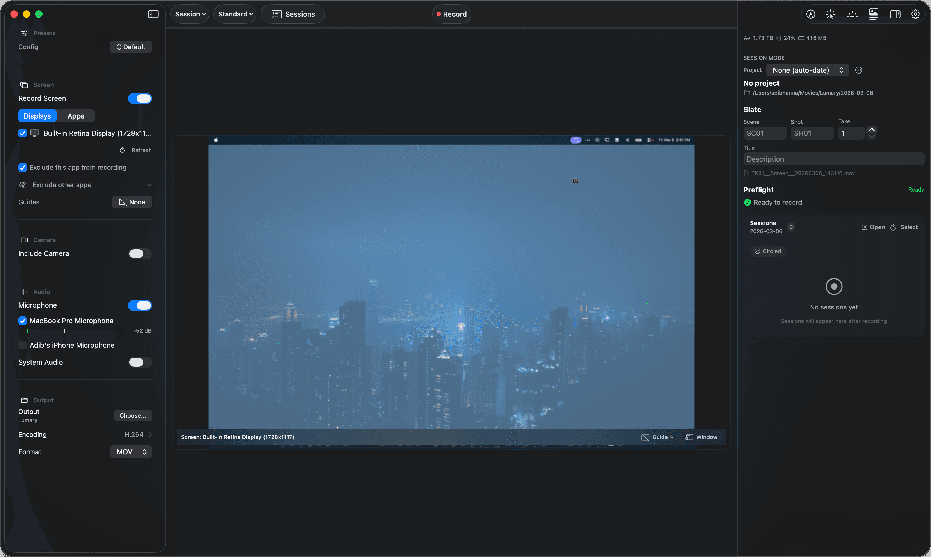
Task: Switch to the Apps tab
Action: (x=75, y=116)
